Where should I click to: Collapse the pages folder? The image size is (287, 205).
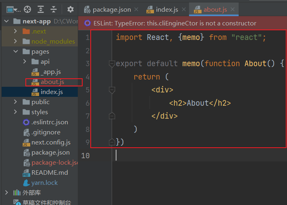click(16, 52)
